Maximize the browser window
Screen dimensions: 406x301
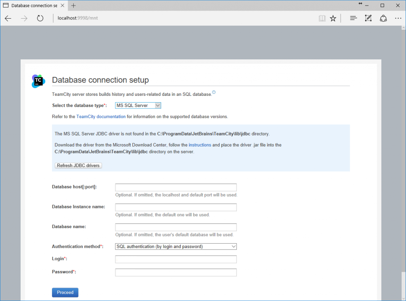382,6
